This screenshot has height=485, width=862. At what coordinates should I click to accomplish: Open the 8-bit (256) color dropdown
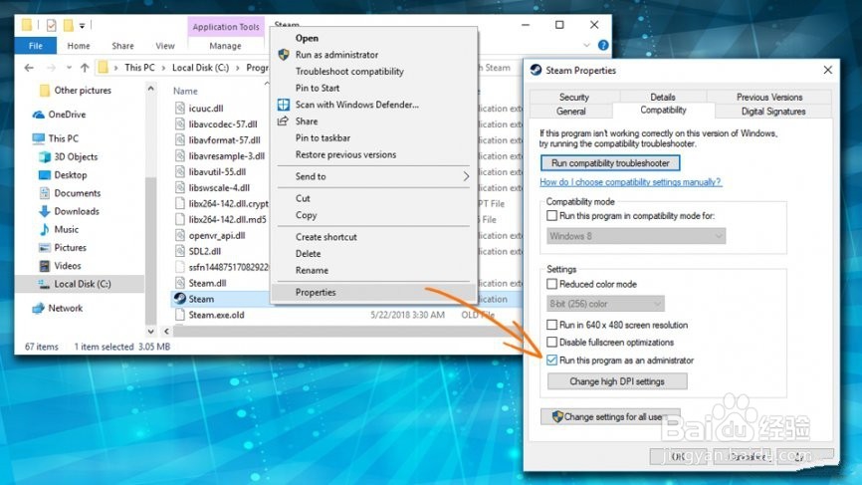click(x=605, y=304)
